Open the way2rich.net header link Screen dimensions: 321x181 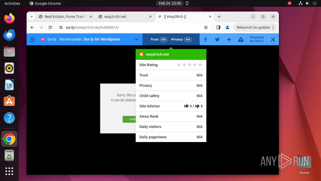[x=157, y=54]
